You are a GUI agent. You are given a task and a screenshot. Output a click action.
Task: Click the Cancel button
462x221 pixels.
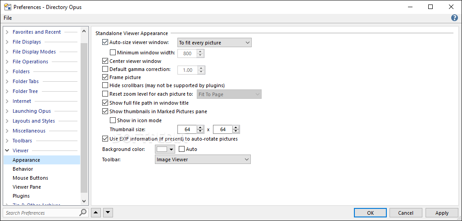(x=406, y=213)
